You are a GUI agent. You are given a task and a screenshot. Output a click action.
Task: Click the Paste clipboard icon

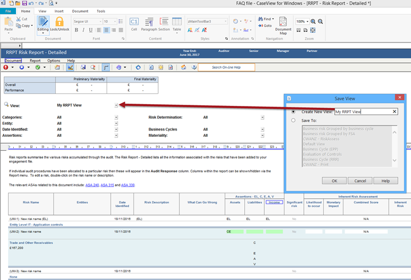[9, 22]
